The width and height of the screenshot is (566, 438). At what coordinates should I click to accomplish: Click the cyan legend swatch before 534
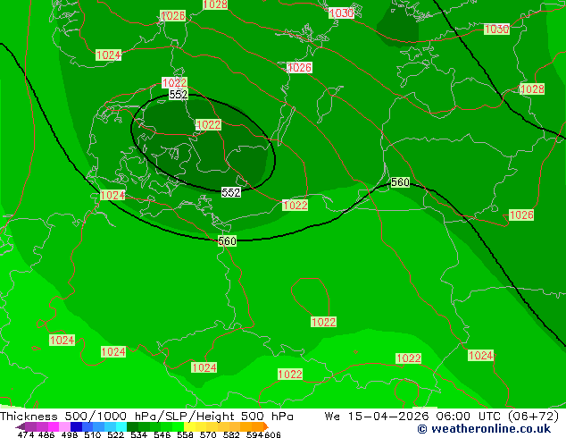[121, 426]
